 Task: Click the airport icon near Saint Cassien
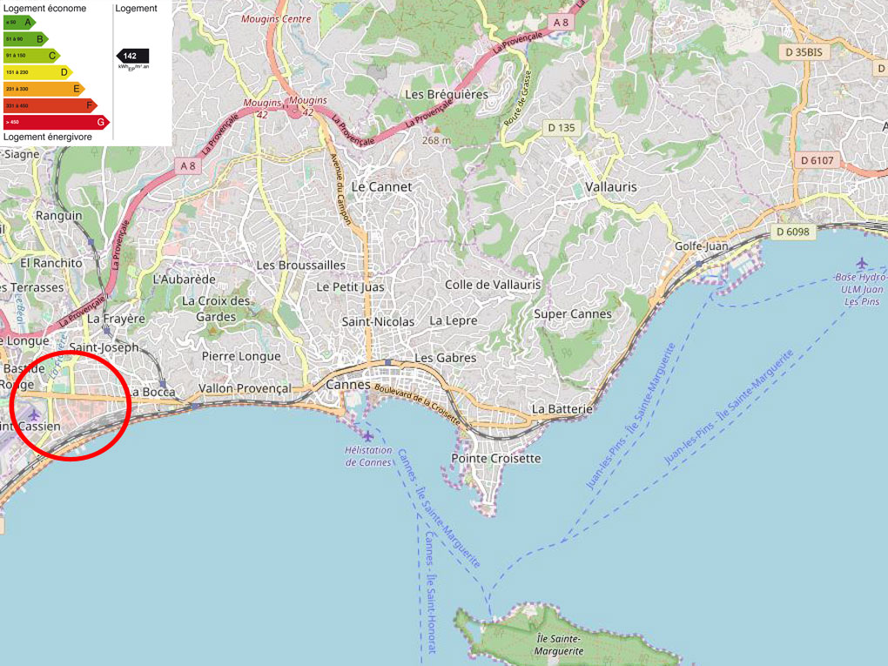[34, 415]
